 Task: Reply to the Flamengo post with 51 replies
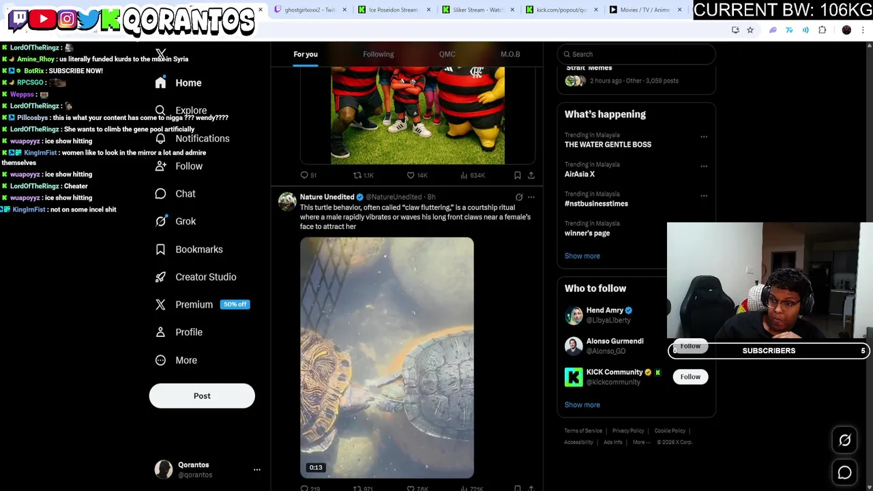click(308, 175)
